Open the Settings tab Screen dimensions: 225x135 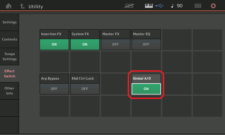10,22
